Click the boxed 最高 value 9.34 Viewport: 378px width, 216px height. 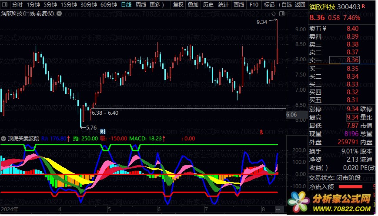click(x=353, y=117)
